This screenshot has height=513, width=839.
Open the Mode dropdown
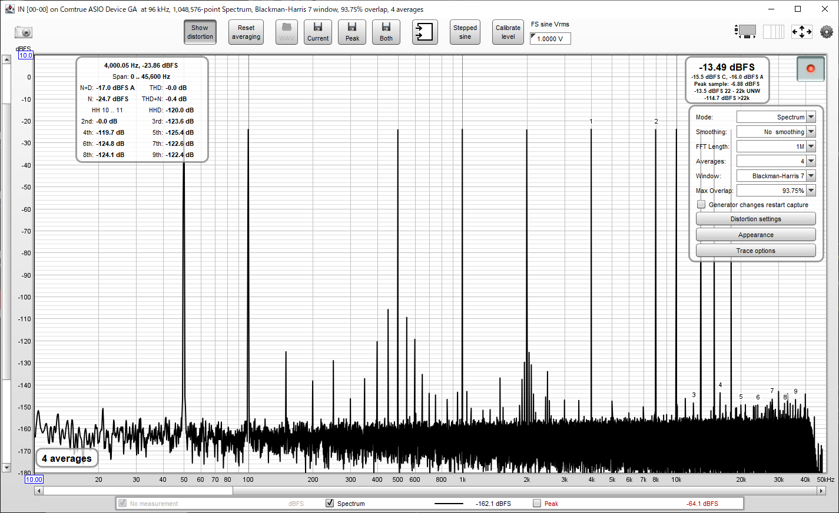click(x=776, y=117)
